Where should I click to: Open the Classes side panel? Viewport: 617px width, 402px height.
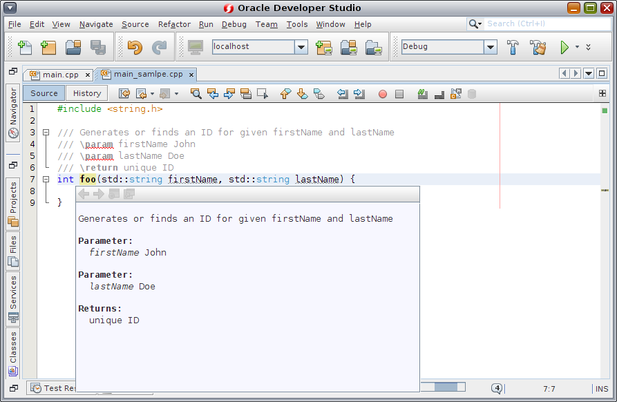coord(13,353)
